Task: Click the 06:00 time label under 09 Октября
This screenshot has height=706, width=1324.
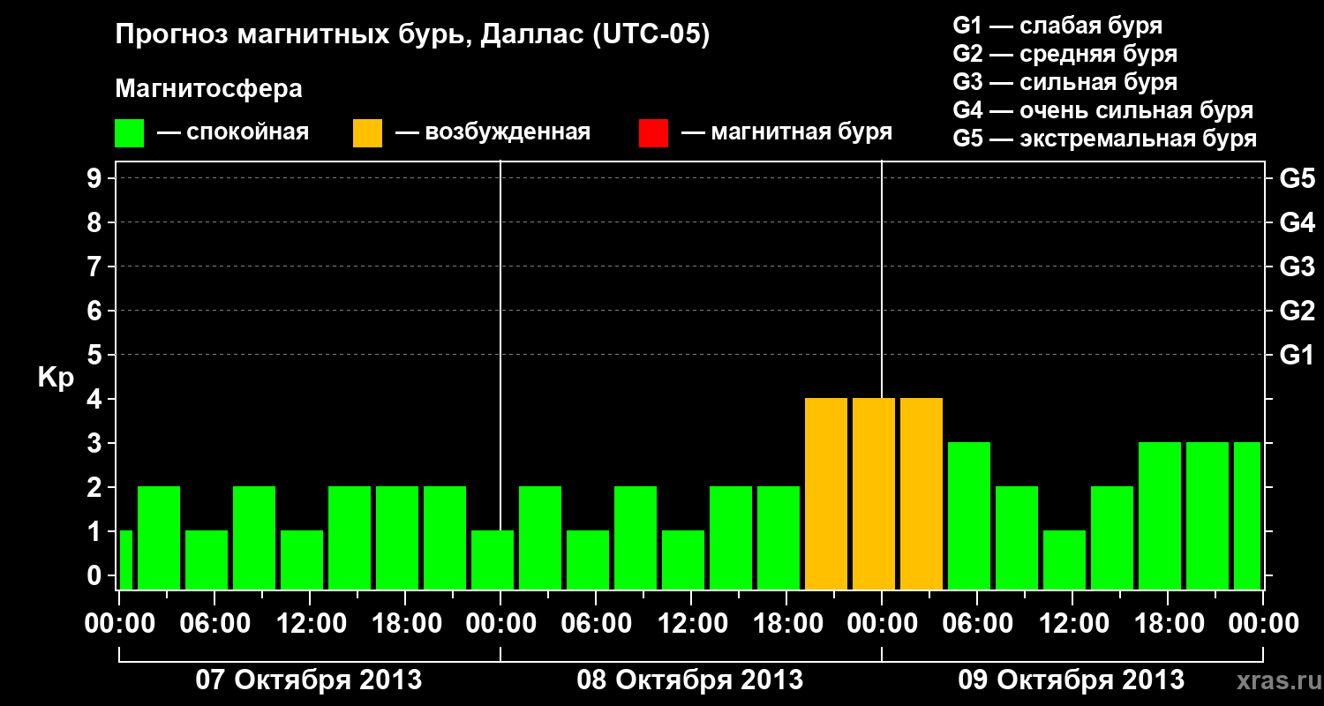Action: point(977,624)
